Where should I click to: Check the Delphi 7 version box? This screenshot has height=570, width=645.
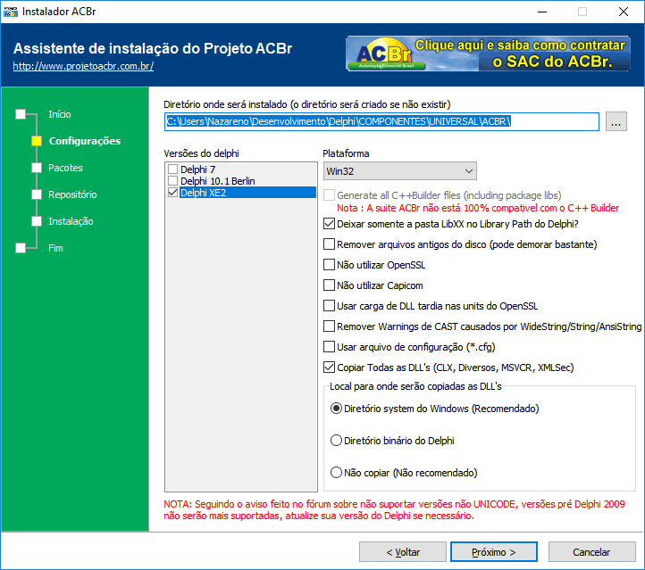(172, 169)
